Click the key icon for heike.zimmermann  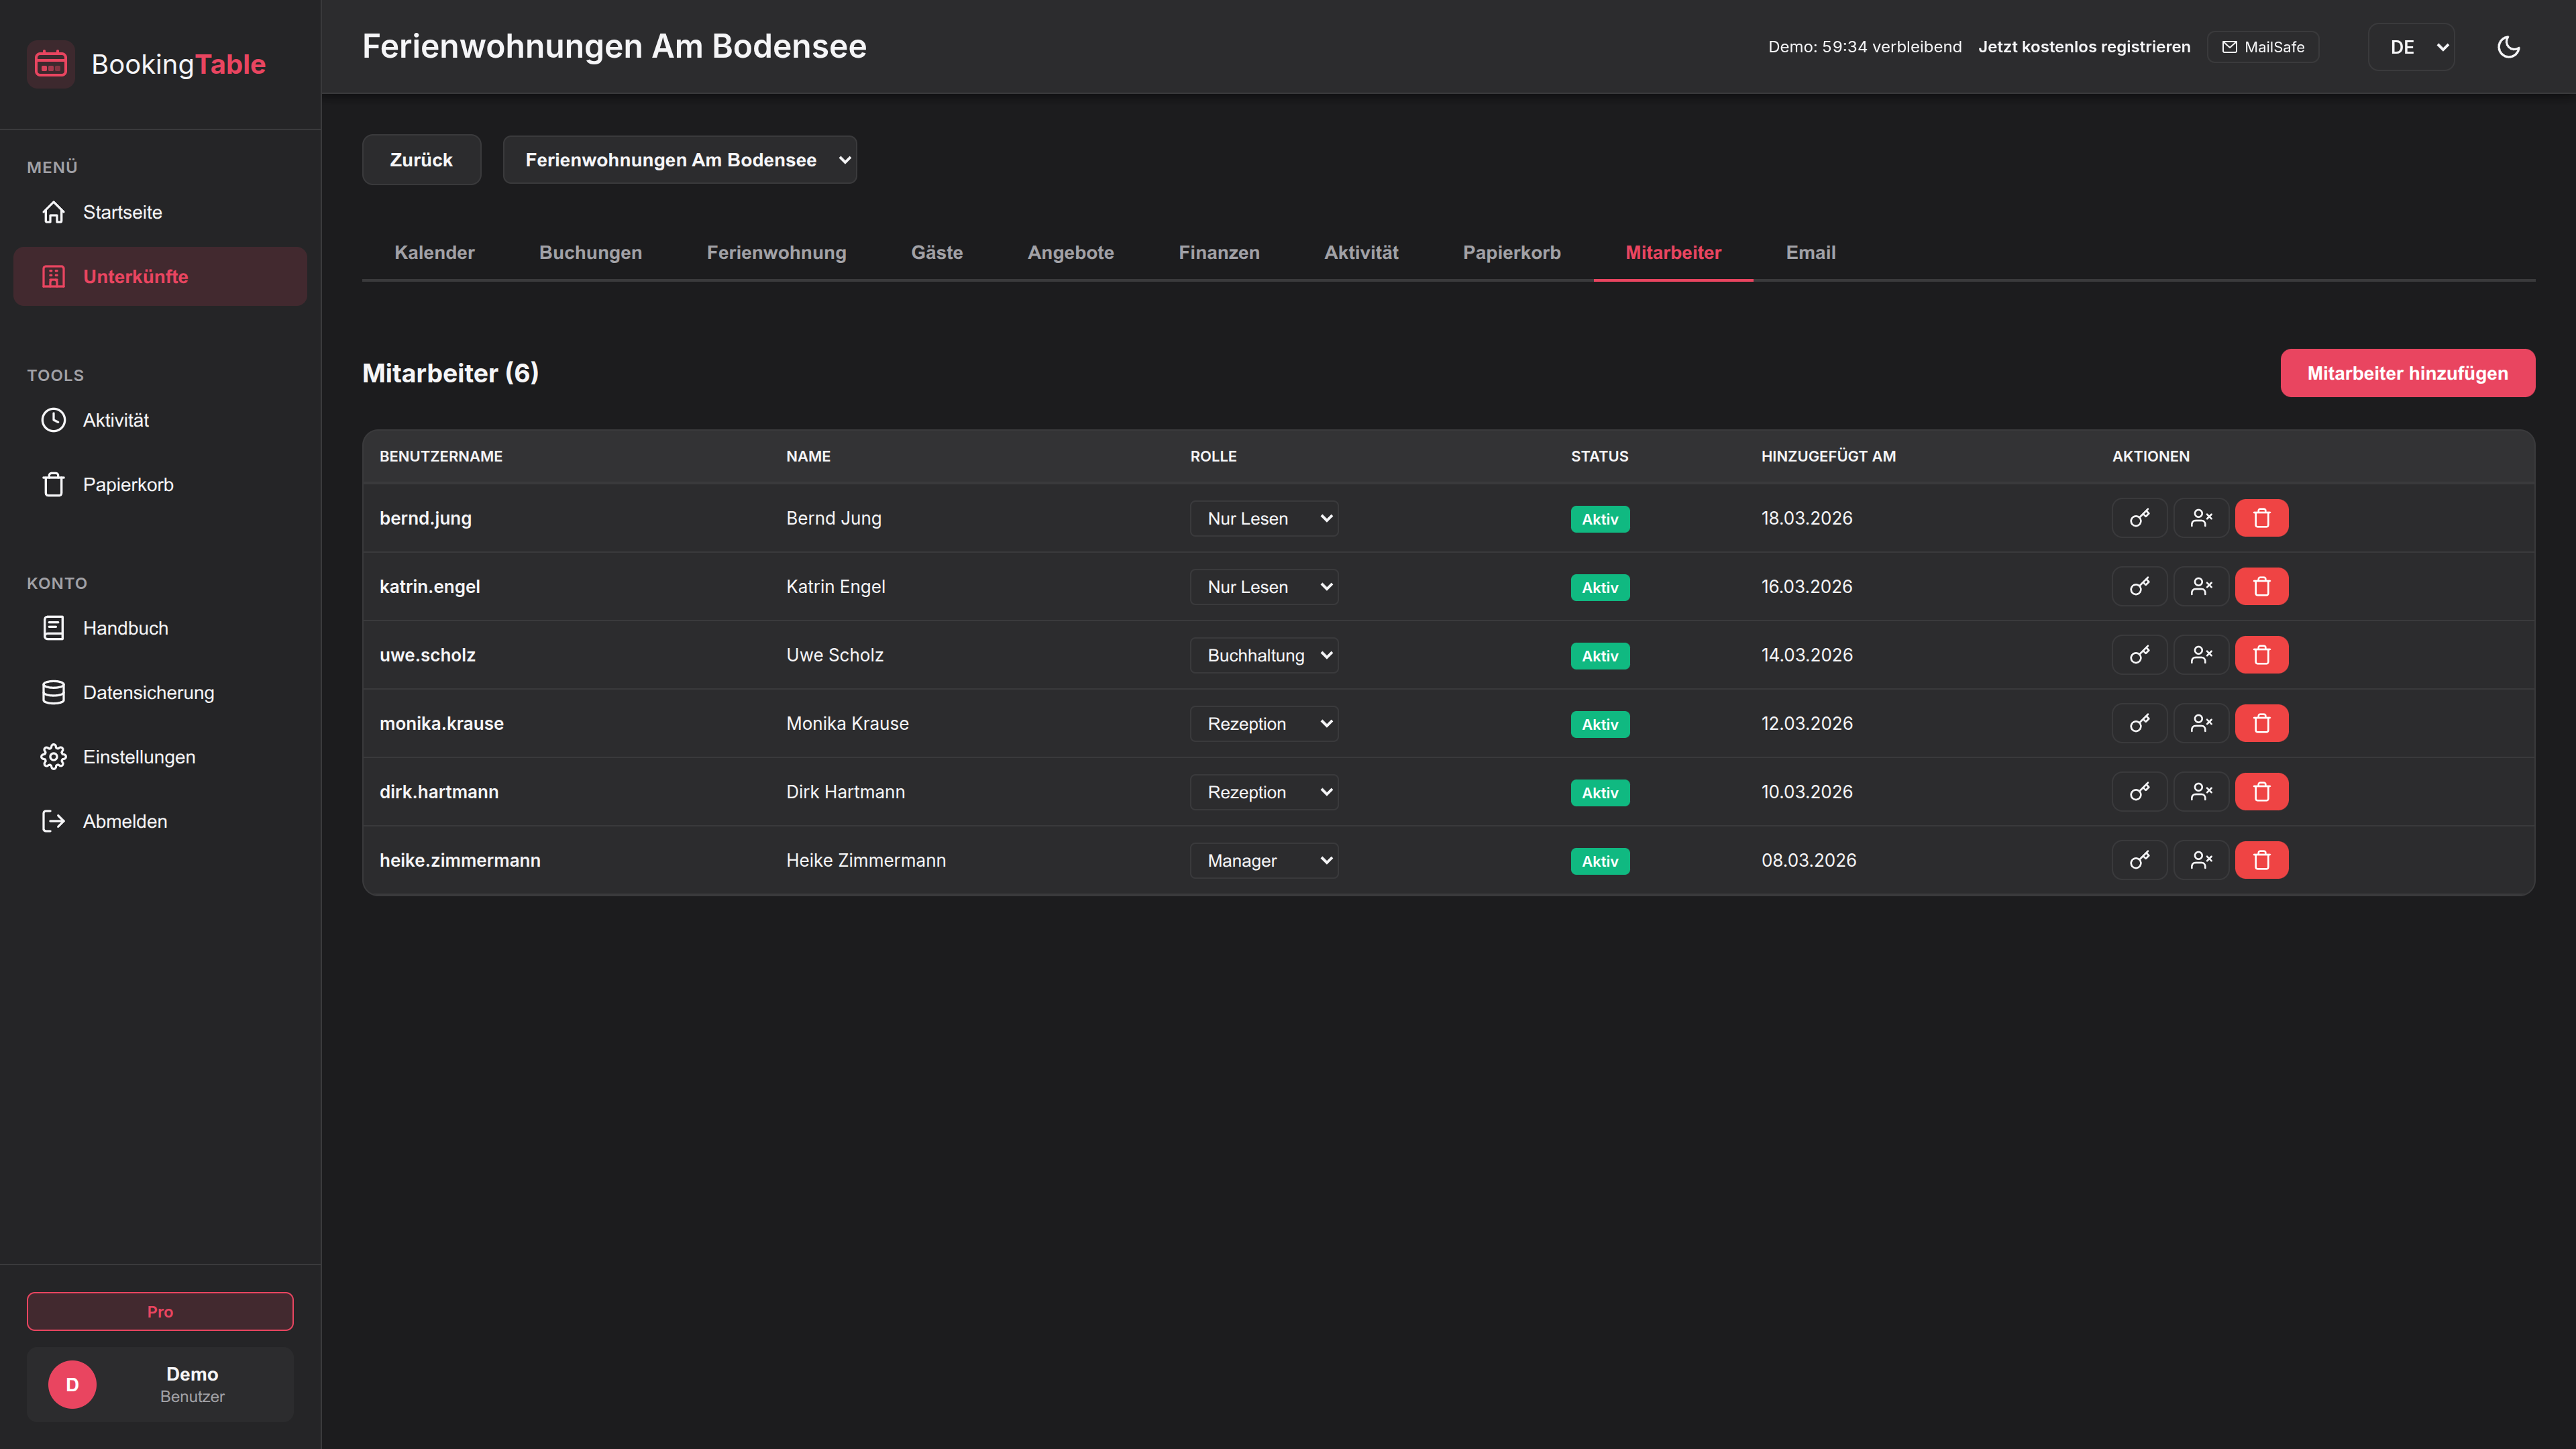[x=2139, y=860]
